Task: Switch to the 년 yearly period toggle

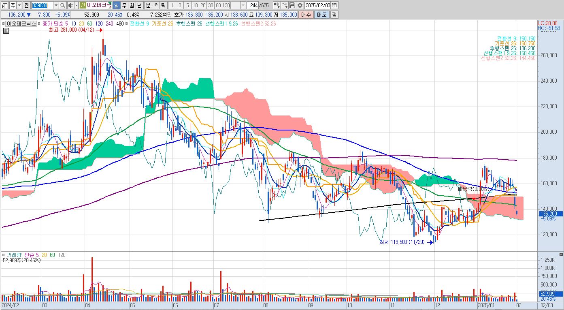Action: pos(139,5)
